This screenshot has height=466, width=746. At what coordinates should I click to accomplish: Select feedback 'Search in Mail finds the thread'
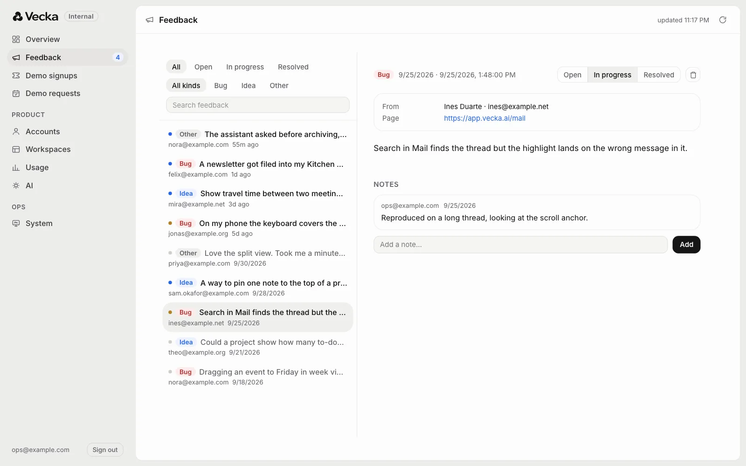[x=258, y=317]
